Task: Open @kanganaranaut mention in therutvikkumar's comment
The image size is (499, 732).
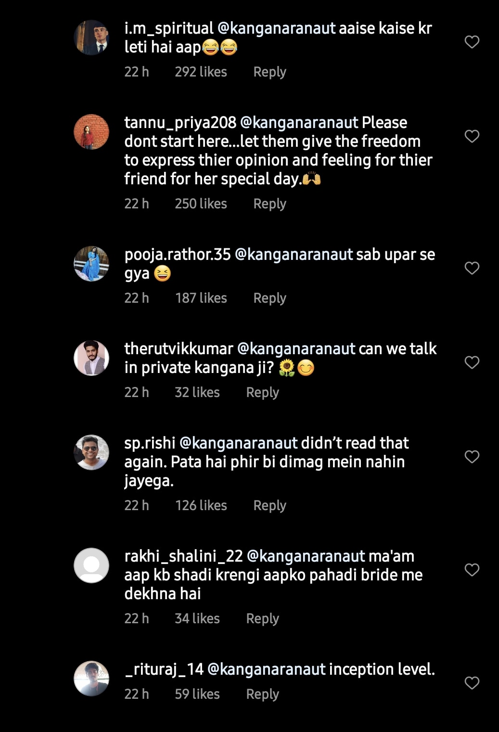Action: (x=296, y=349)
